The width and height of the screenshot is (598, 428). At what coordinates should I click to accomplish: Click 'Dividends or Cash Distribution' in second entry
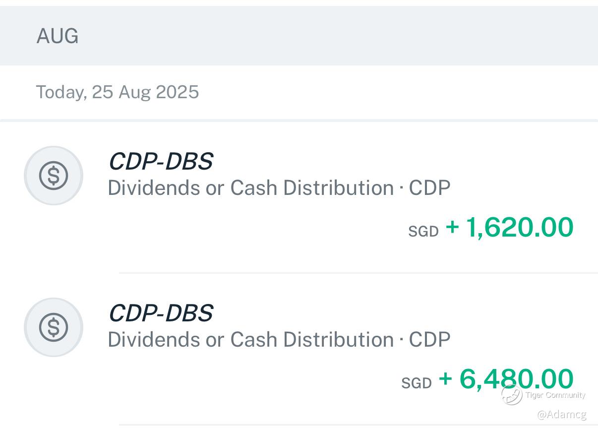pyautogui.click(x=251, y=340)
